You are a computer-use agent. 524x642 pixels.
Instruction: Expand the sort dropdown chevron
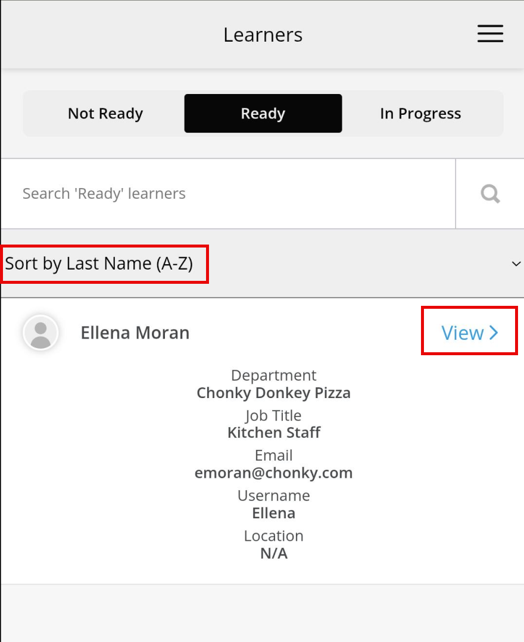click(516, 264)
